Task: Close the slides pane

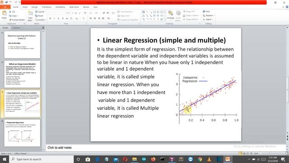Action: (43, 28)
